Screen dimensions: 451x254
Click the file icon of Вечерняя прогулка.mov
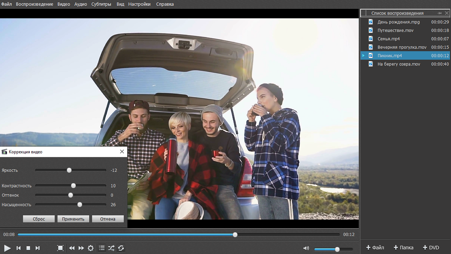(371, 47)
